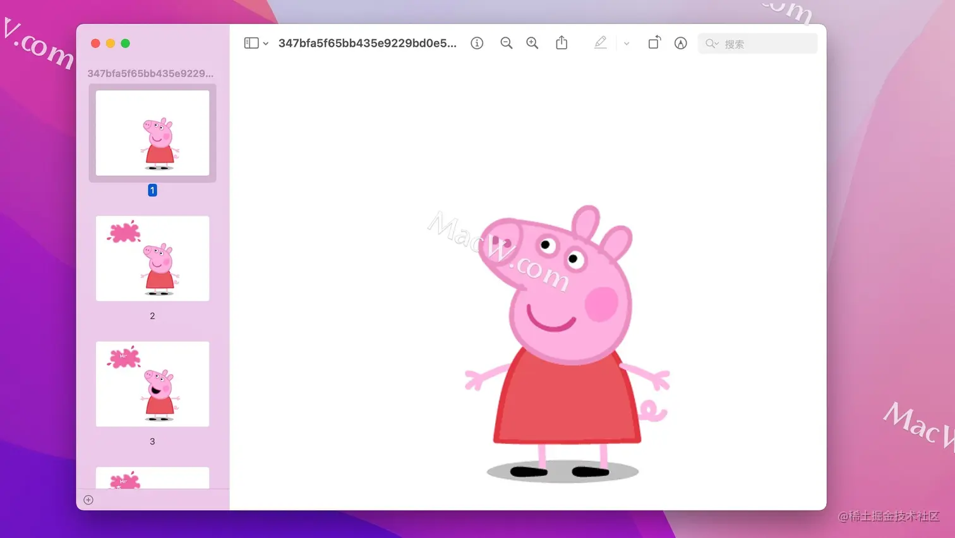
Task: Click the page number 1 badge
Action: pyautogui.click(x=152, y=190)
